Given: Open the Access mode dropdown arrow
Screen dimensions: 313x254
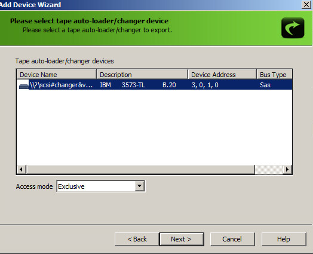Looking at the screenshot, I should [x=140, y=186].
